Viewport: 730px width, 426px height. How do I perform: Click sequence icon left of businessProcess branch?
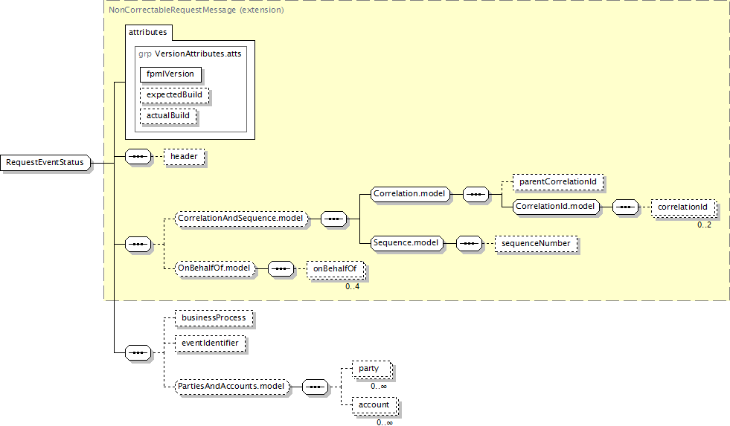pos(138,352)
